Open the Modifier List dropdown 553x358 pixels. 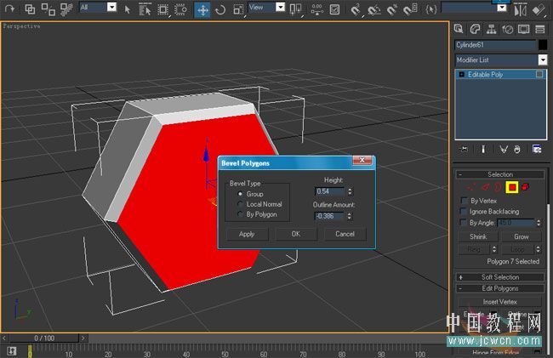[x=543, y=60]
